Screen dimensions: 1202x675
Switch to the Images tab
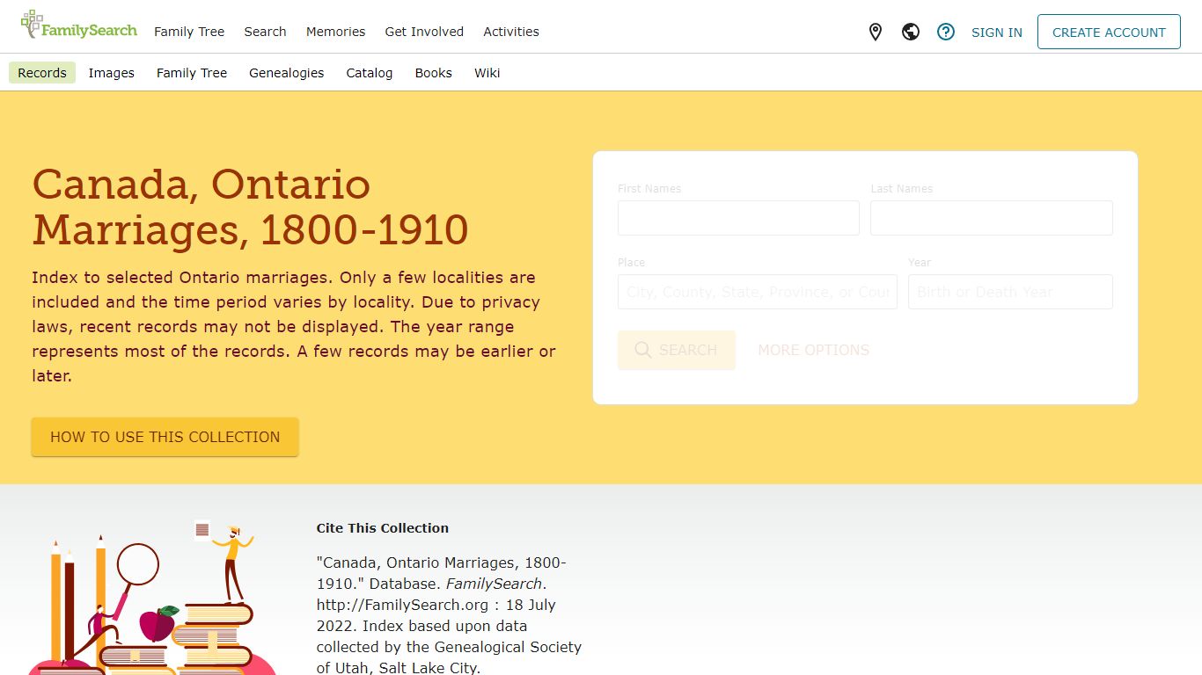[112, 73]
